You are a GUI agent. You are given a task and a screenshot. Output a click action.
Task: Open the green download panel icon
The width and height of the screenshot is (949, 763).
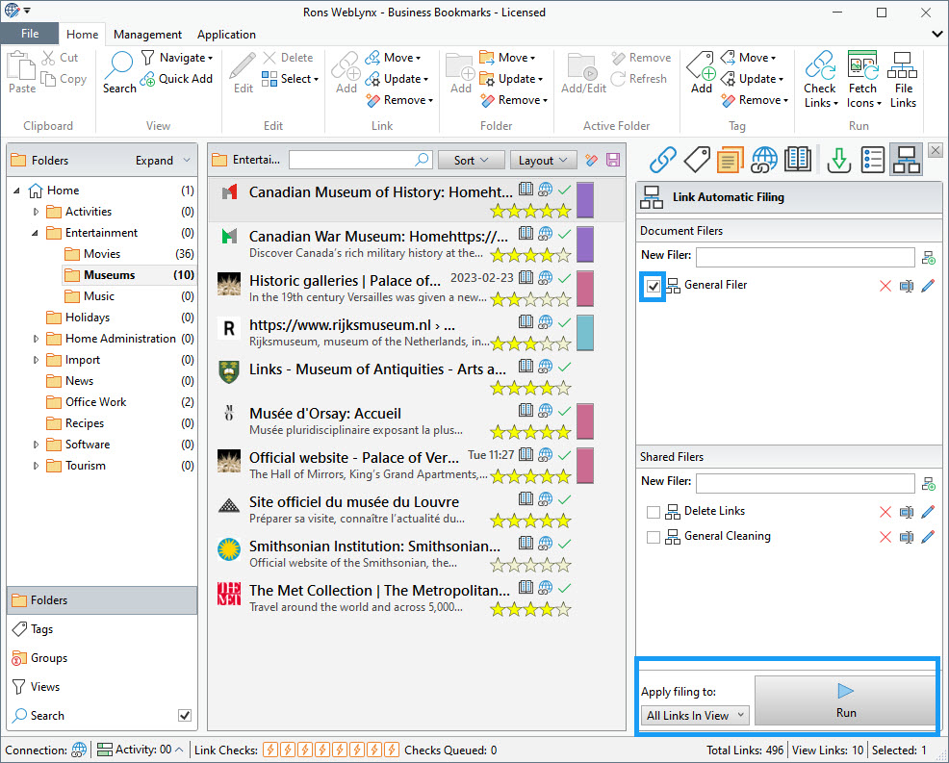[x=839, y=160]
